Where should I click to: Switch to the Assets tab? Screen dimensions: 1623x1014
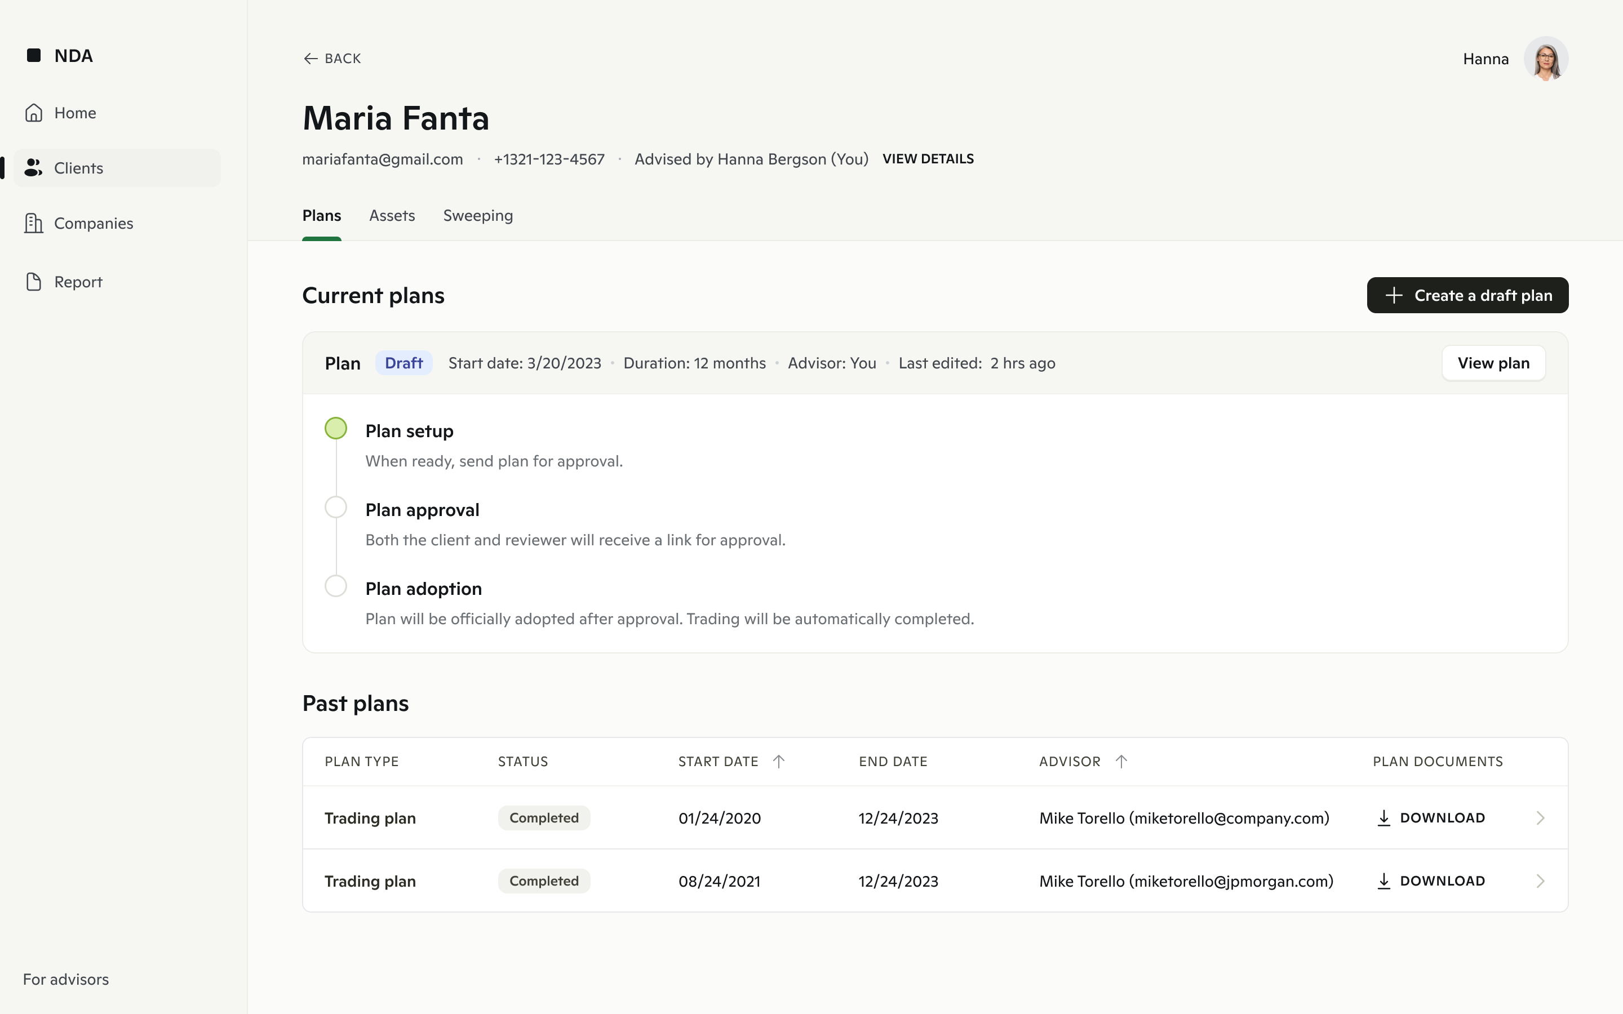(392, 216)
